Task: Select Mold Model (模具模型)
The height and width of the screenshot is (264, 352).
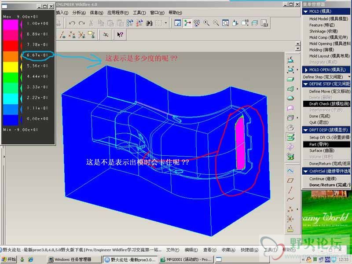Action: pyautogui.click(x=328, y=19)
